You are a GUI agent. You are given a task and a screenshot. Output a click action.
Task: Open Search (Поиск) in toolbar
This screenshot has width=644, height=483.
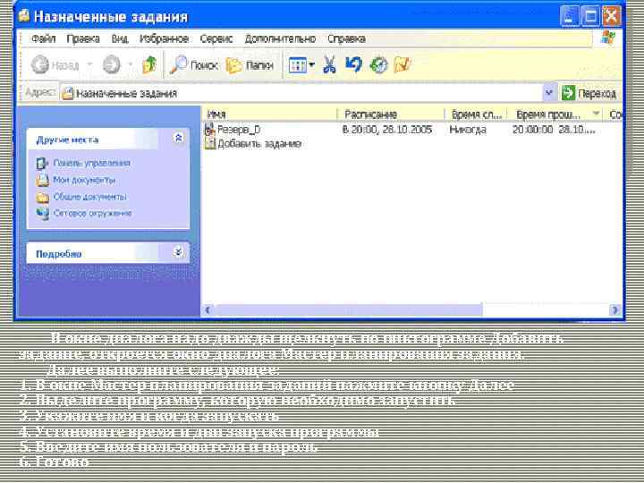click(x=194, y=65)
